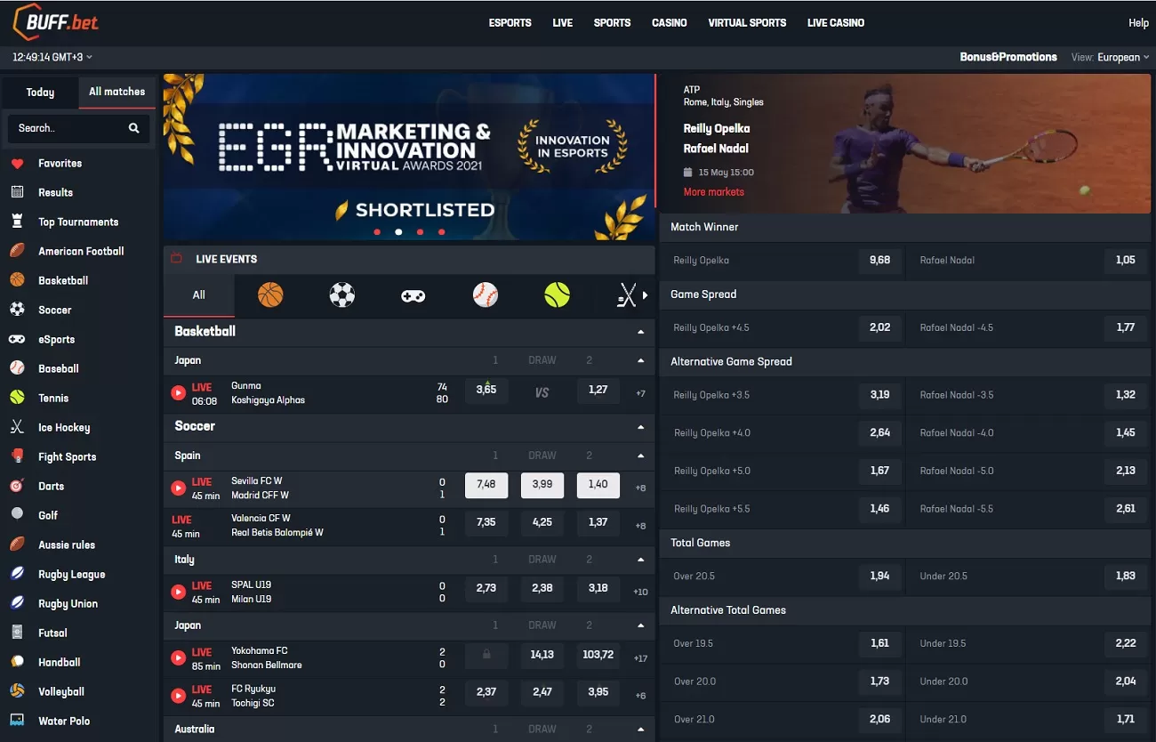Select Ice Hockey sticks icon in sidebar

click(17, 427)
